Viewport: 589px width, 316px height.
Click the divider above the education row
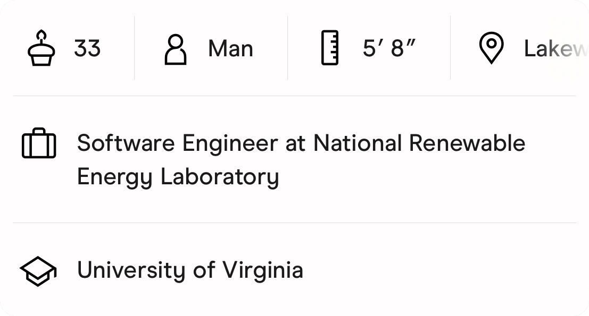[x=294, y=223]
